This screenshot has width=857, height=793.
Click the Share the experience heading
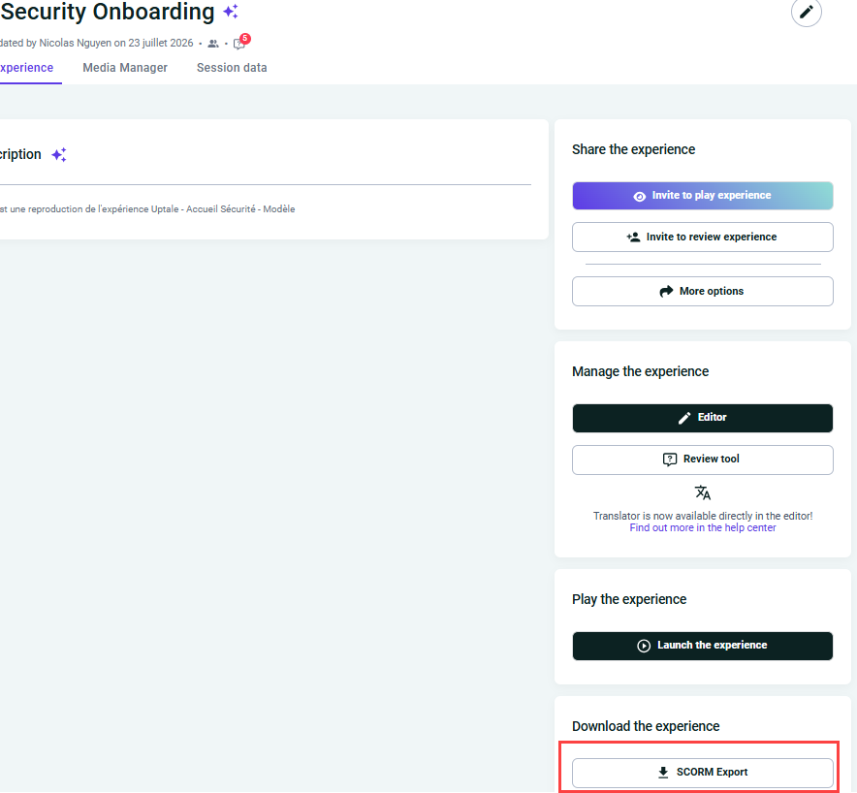tap(633, 149)
